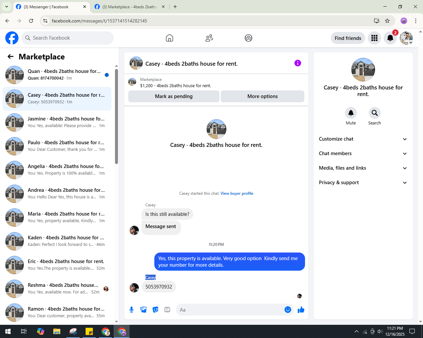Open the notifications bell with badge
The image size is (423, 338).
tap(390, 38)
